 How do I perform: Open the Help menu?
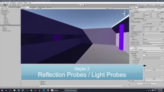coord(30,3)
